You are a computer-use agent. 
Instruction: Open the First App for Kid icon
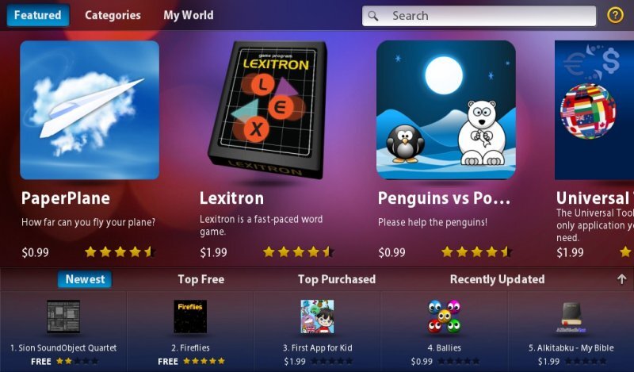(x=318, y=316)
